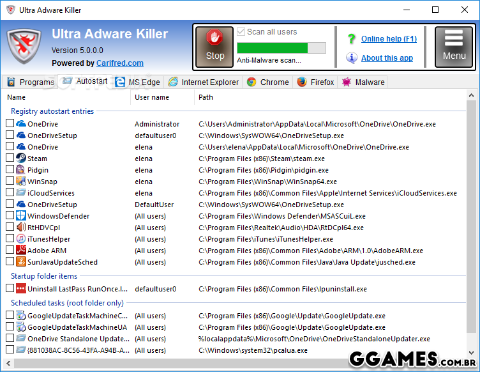This screenshot has width=480, height=372.
Task: Click the red Stop scan button
Action: [x=214, y=47]
